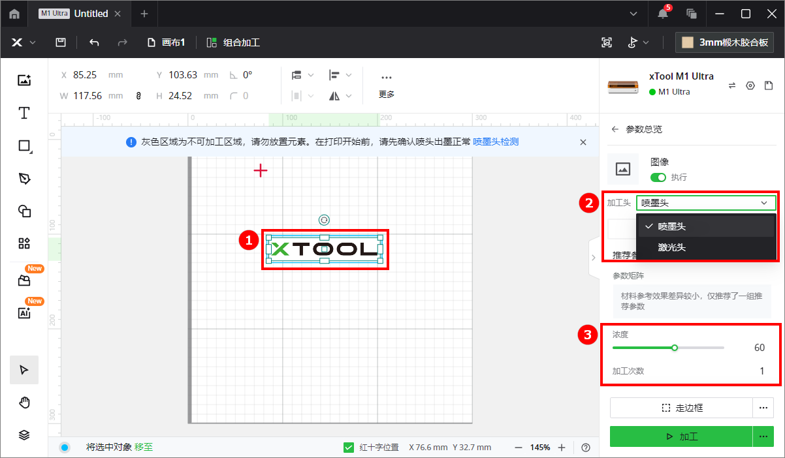Open device settings icon
This screenshot has height=458, width=785.
pos(750,85)
